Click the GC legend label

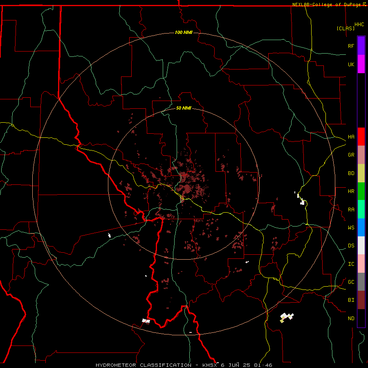pyautogui.click(x=351, y=282)
